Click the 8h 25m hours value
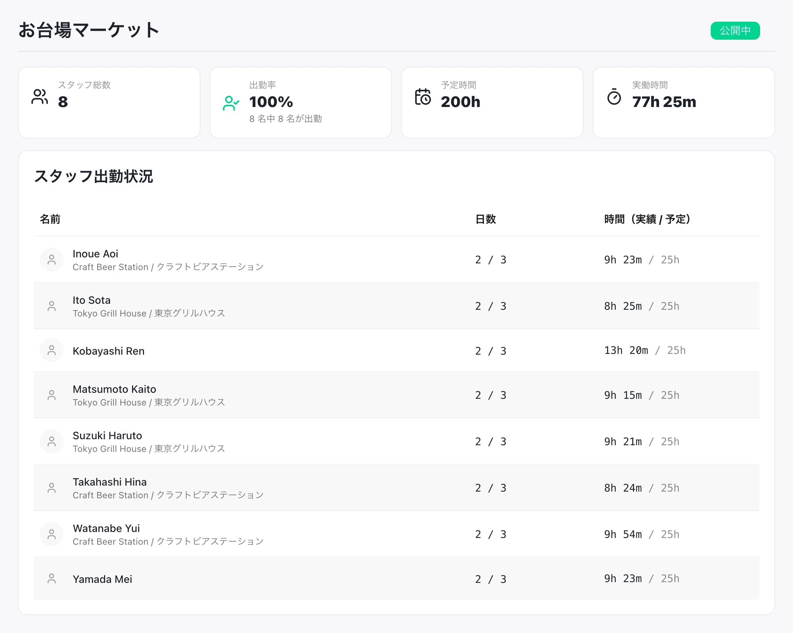The width and height of the screenshot is (793, 633). click(623, 306)
